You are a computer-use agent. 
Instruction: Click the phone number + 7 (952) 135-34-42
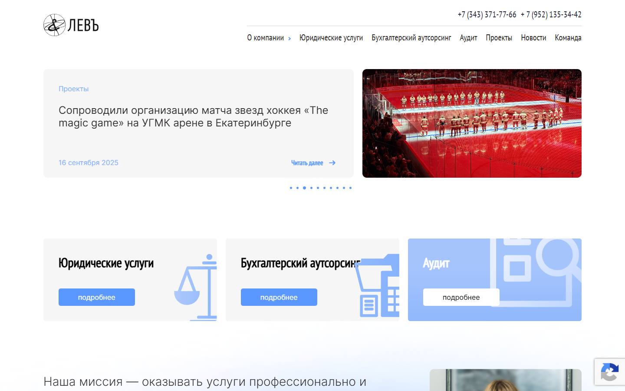(x=551, y=14)
